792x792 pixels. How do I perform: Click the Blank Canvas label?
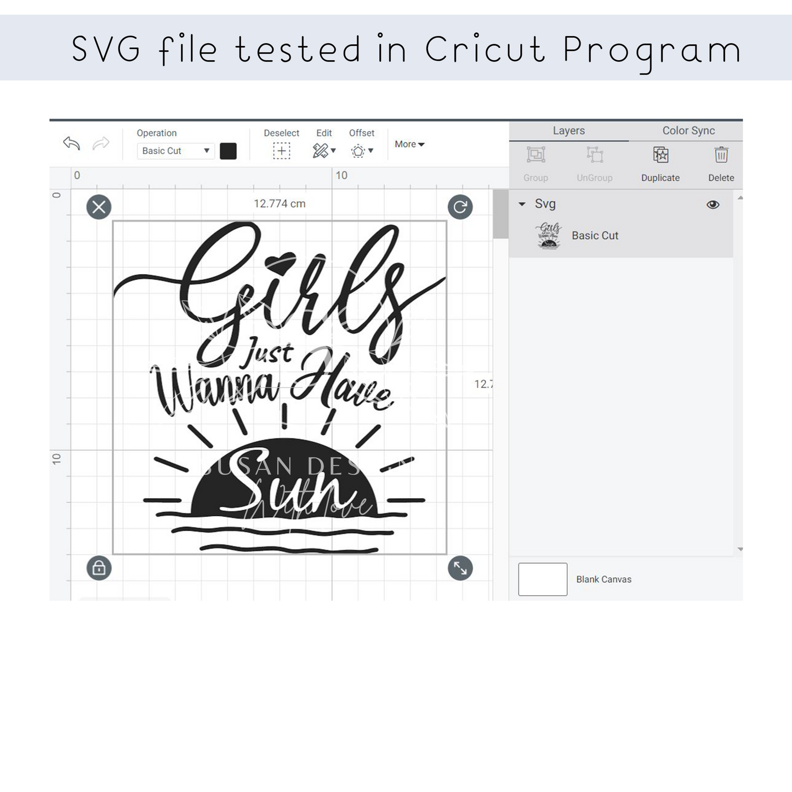[604, 579]
